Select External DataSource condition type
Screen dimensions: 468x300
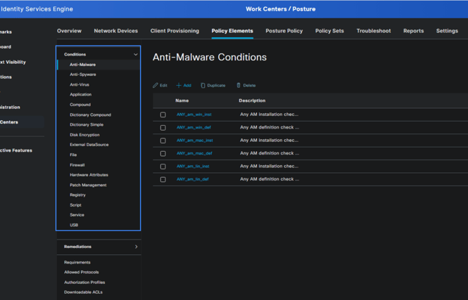(89, 145)
